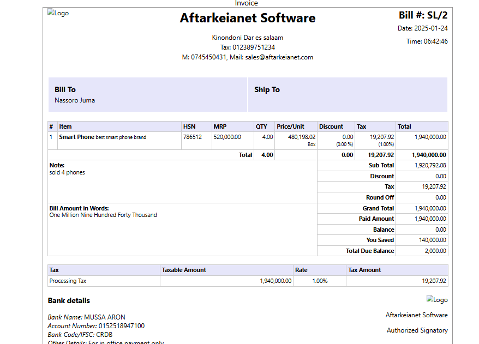The height and width of the screenshot is (344, 479).
Task: Select HSN code 786512
Action: coord(193,137)
